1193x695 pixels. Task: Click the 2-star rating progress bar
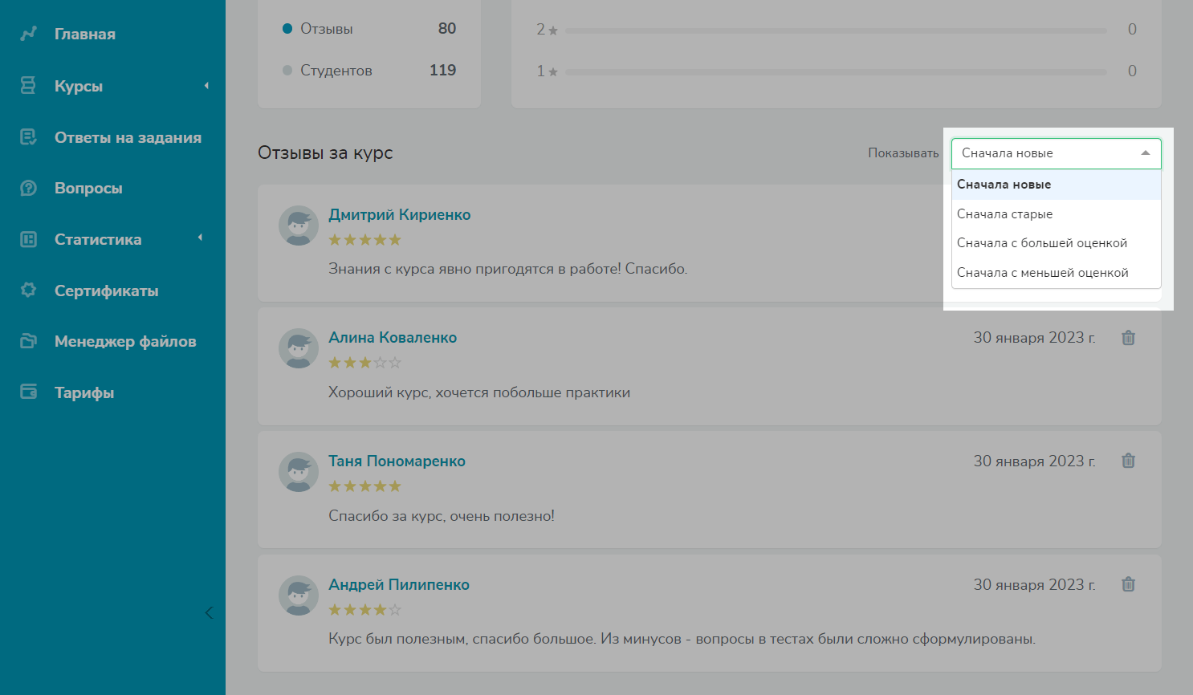tap(835, 30)
